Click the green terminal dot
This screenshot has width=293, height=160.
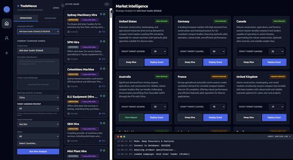[124, 137]
